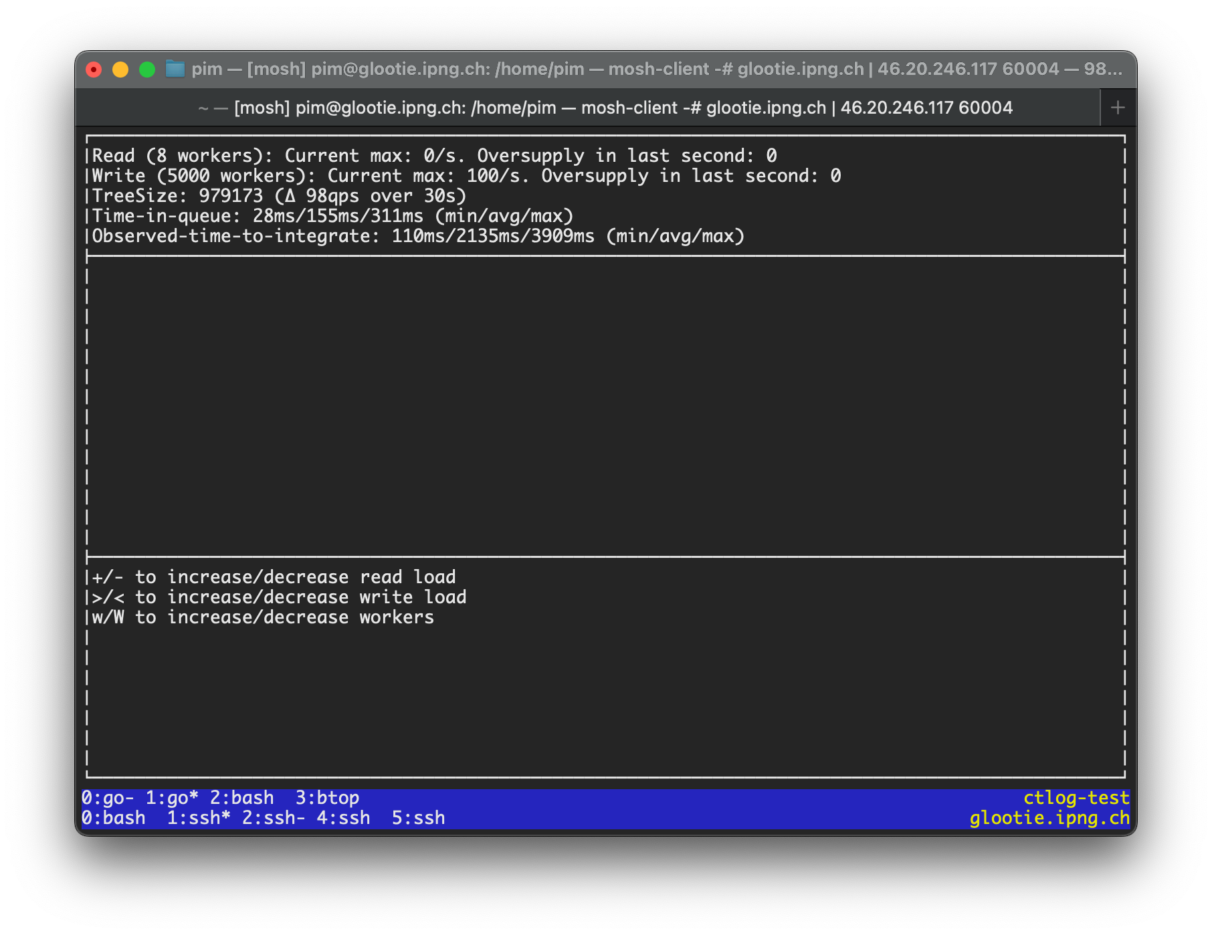Screen dimensions: 1212x935
Task: Click the TreeSize statistics line
Action: [279, 196]
